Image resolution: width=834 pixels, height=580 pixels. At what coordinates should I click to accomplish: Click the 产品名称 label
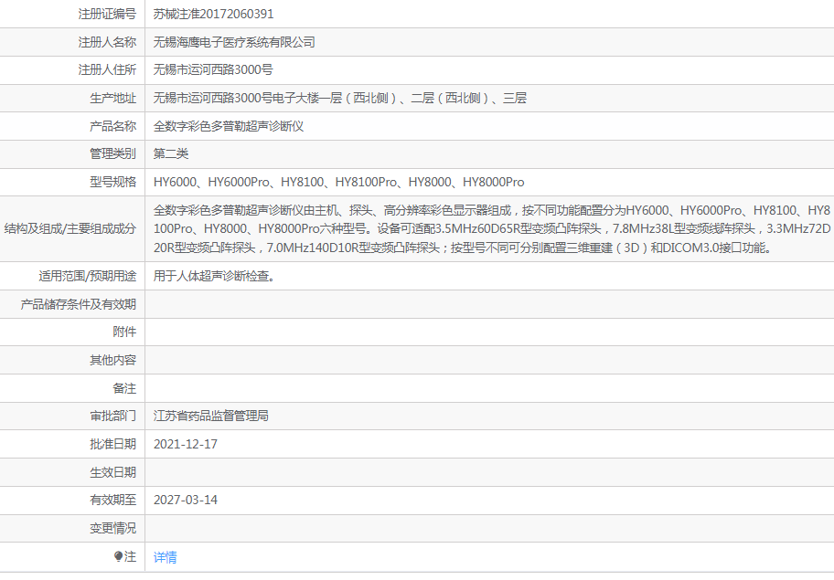[112, 126]
